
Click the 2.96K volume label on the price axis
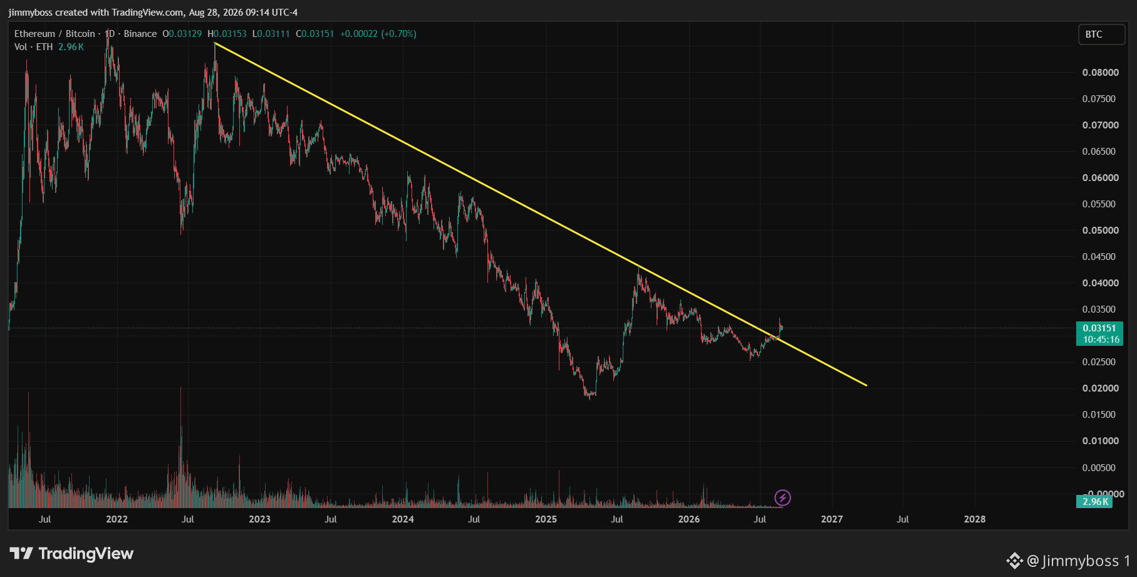pos(1095,501)
